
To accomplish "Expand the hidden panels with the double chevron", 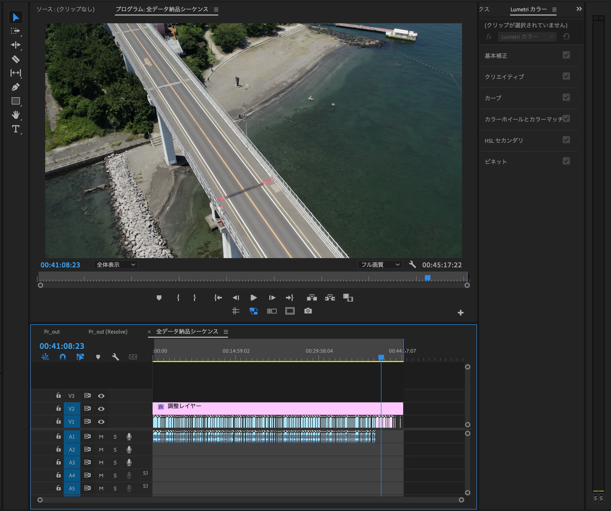I will 579,9.
